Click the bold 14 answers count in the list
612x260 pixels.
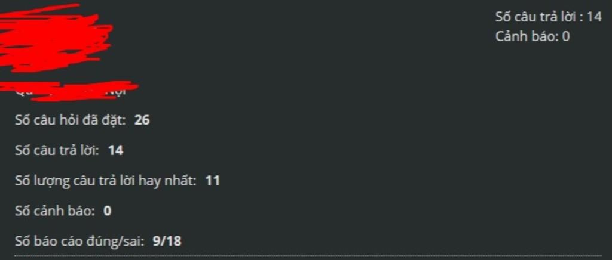click(116, 150)
